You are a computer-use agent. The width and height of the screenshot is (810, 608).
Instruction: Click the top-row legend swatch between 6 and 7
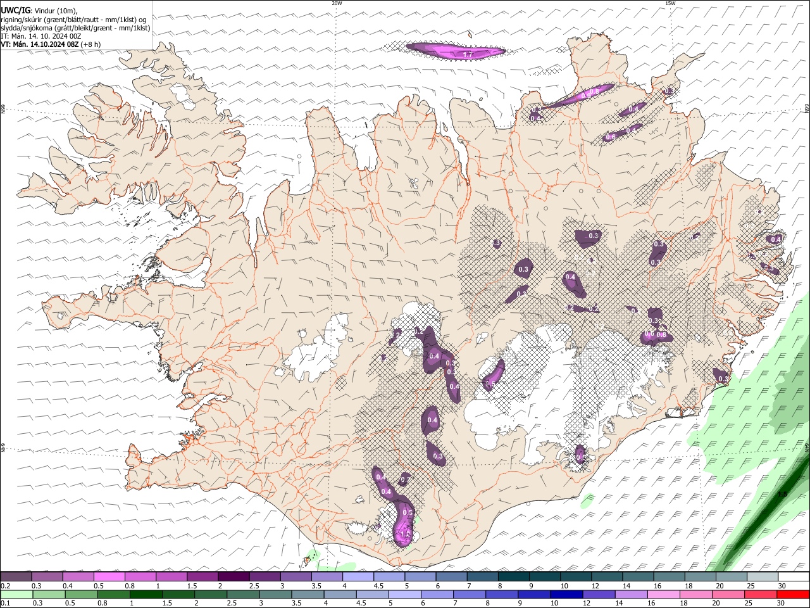(x=452, y=577)
